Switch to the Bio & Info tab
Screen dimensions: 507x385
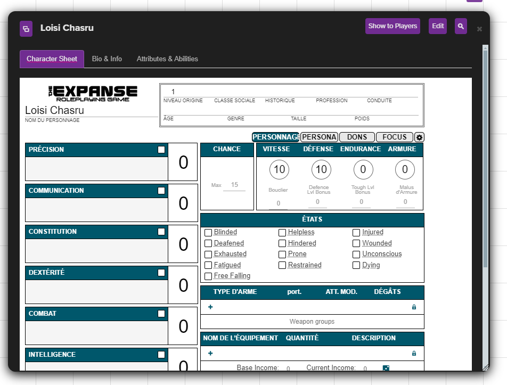click(107, 59)
